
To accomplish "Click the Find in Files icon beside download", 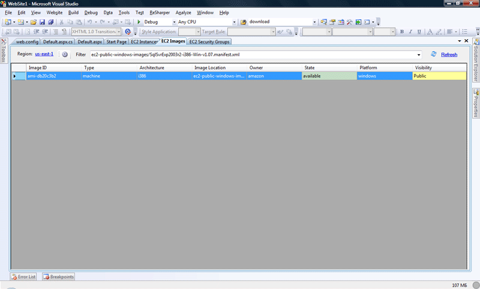I will [x=244, y=22].
